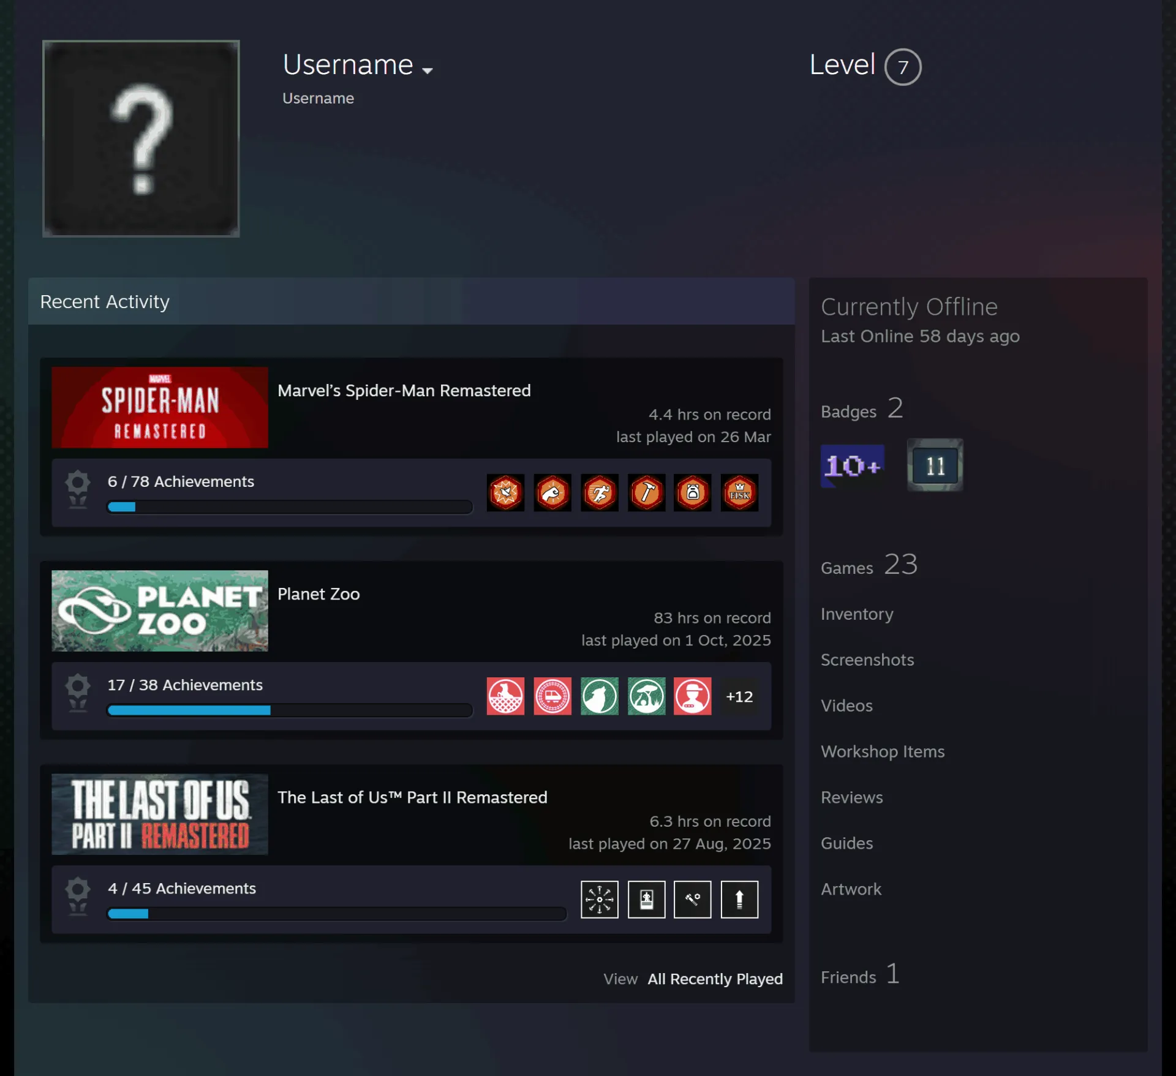1176x1076 pixels.
Task: Click 17 / 38 Achievements text
Action: [x=185, y=685]
